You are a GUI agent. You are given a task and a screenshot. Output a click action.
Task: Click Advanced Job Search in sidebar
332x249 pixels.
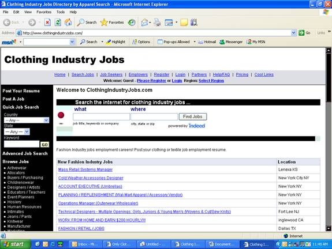[x=25, y=153]
